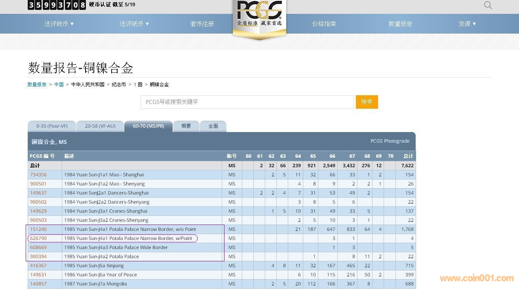Click the orange 搜索 button
Image resolution: width=519 pixels, height=289 pixels.
(367, 102)
